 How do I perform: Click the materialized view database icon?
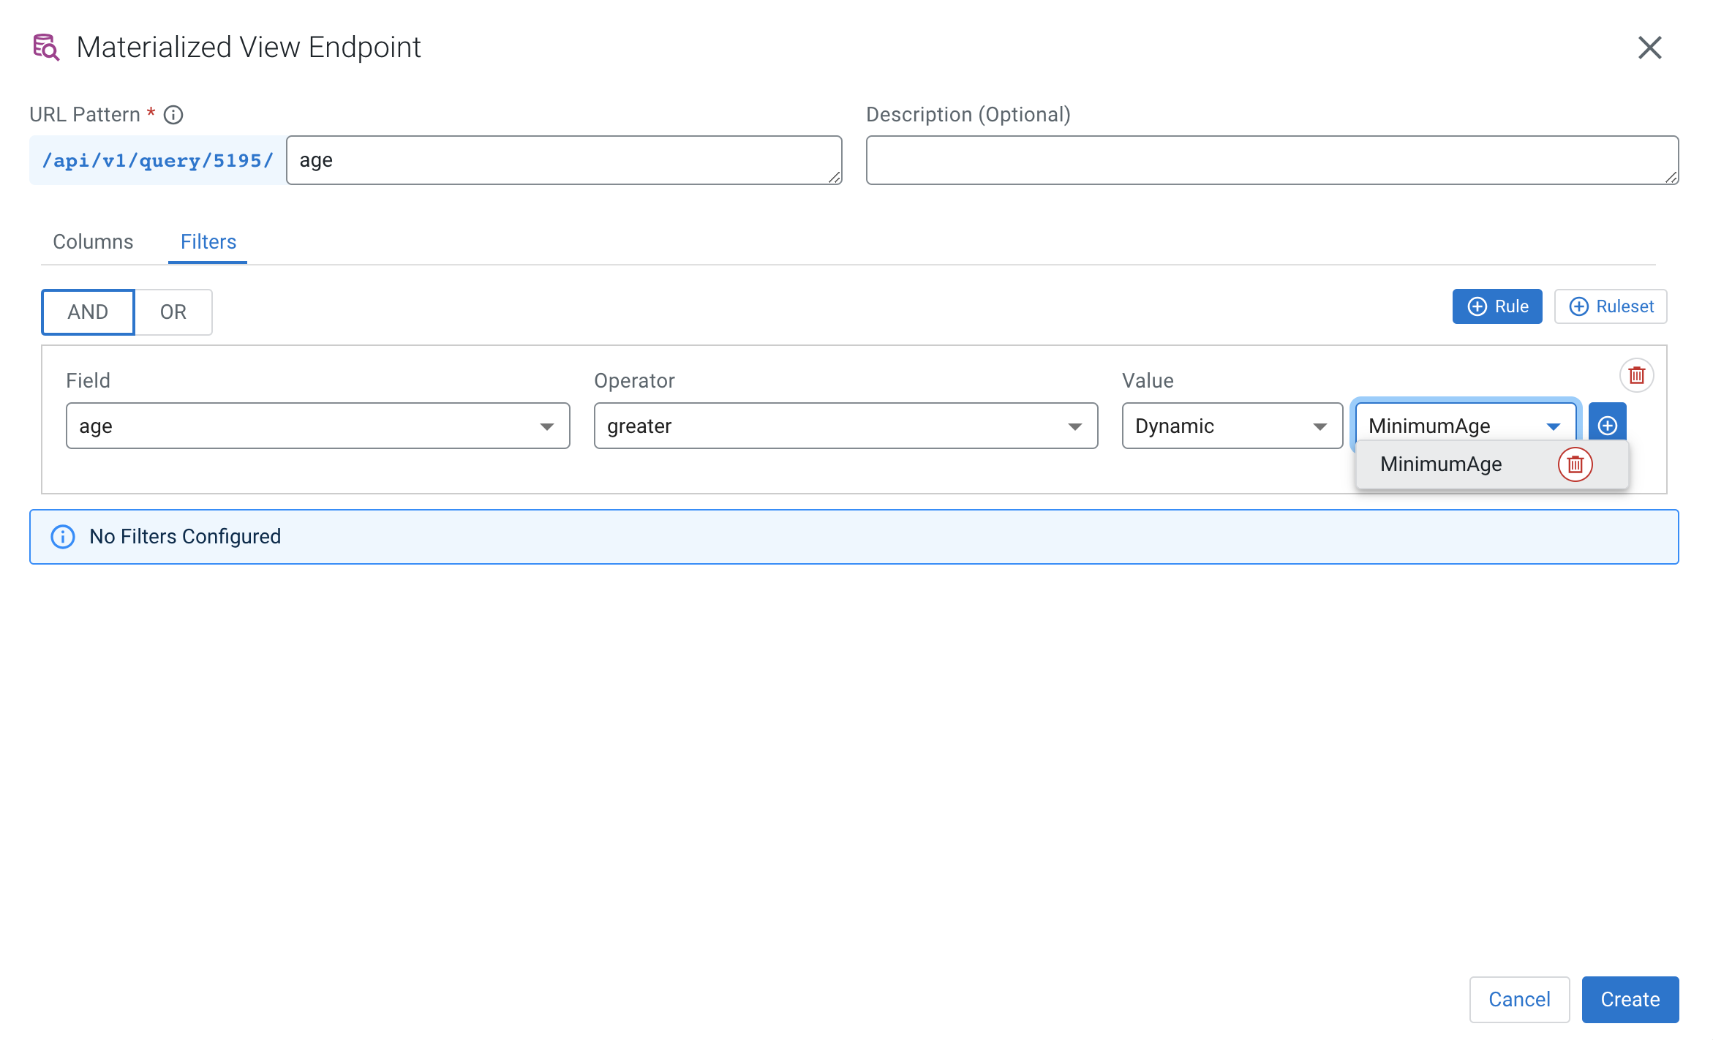pos(46,48)
